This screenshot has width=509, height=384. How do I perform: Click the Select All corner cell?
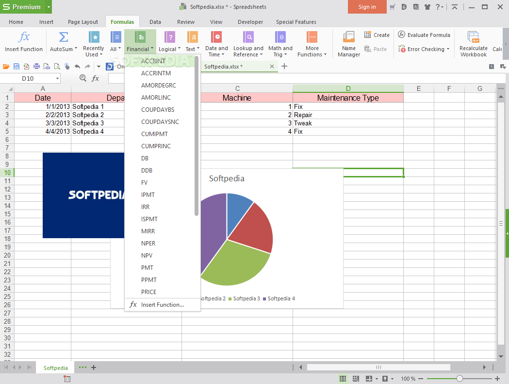click(x=7, y=88)
